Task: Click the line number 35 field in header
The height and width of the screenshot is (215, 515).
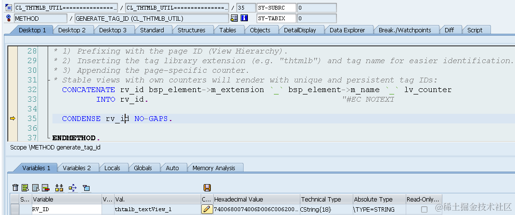Action: click(x=246, y=8)
